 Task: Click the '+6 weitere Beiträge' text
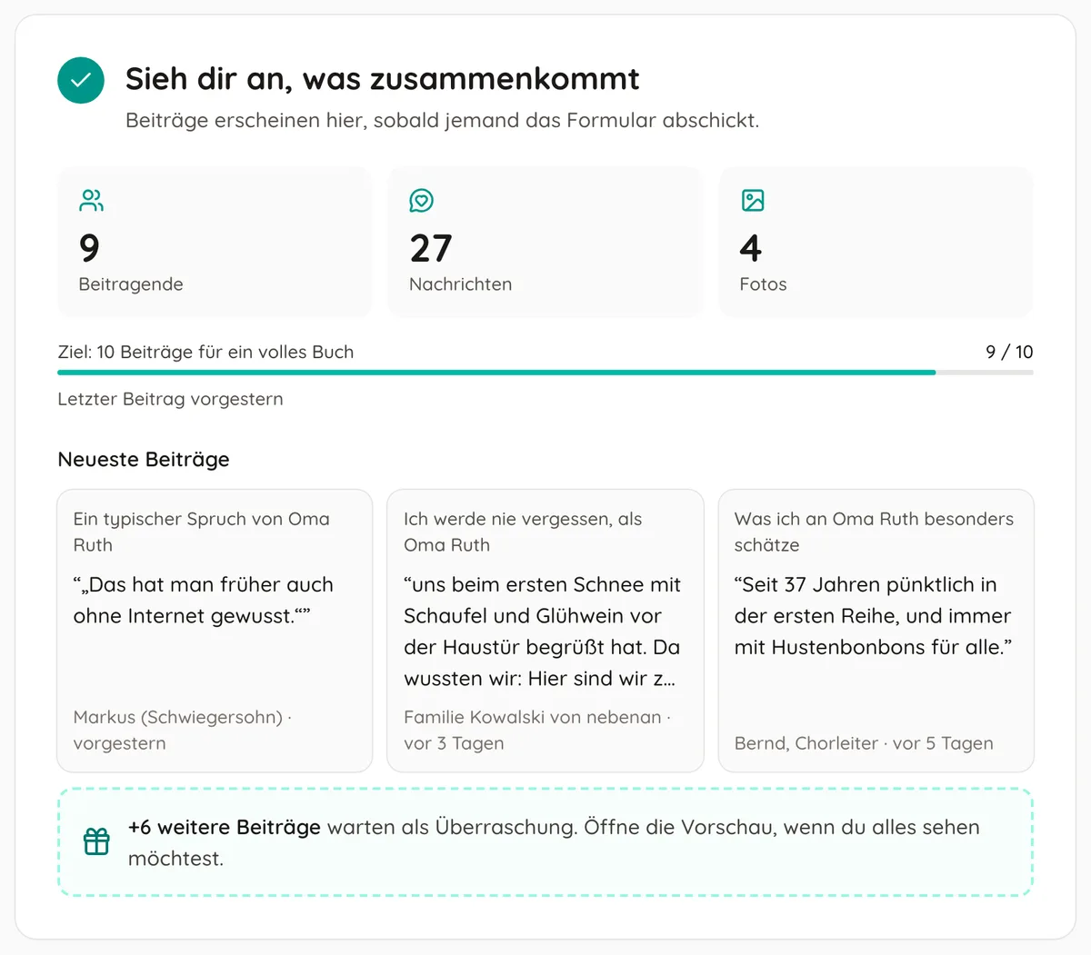click(x=225, y=827)
